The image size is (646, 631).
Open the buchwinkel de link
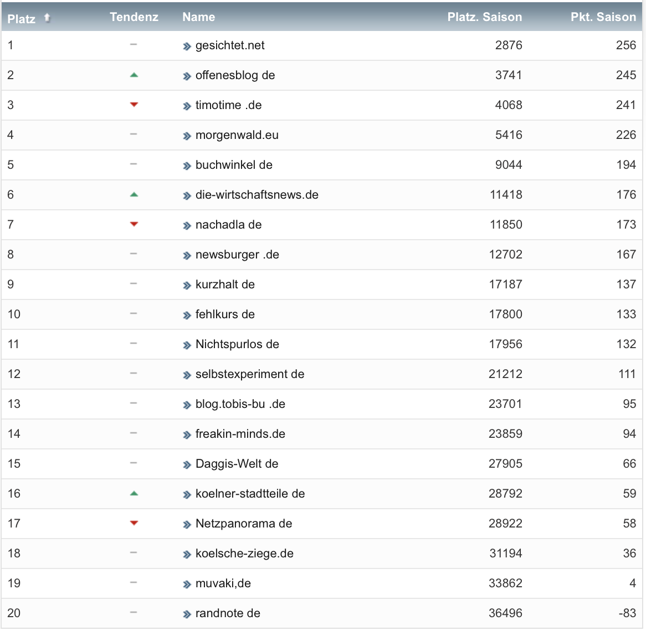point(234,165)
